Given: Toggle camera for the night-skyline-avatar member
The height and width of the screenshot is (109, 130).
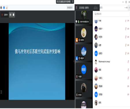Looking at the screenshot, I should click(x=128, y=29).
